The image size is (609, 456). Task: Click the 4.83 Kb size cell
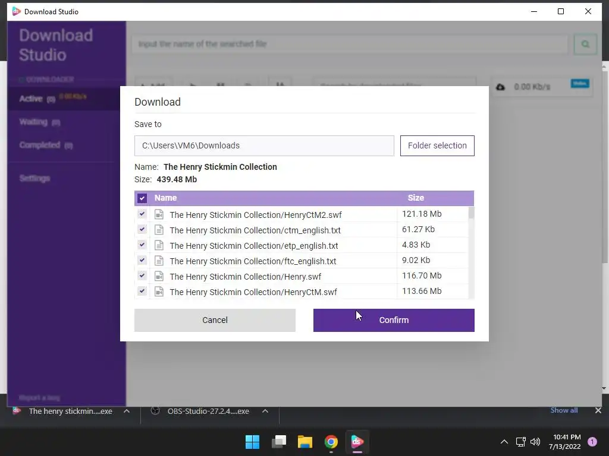tap(416, 245)
